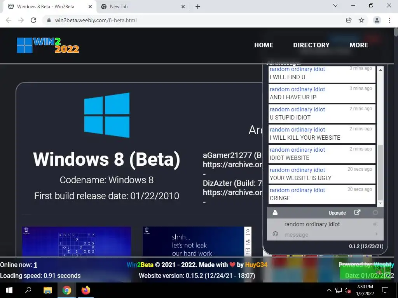
Task: Click the browser forward arrow
Action: click(x=21, y=20)
